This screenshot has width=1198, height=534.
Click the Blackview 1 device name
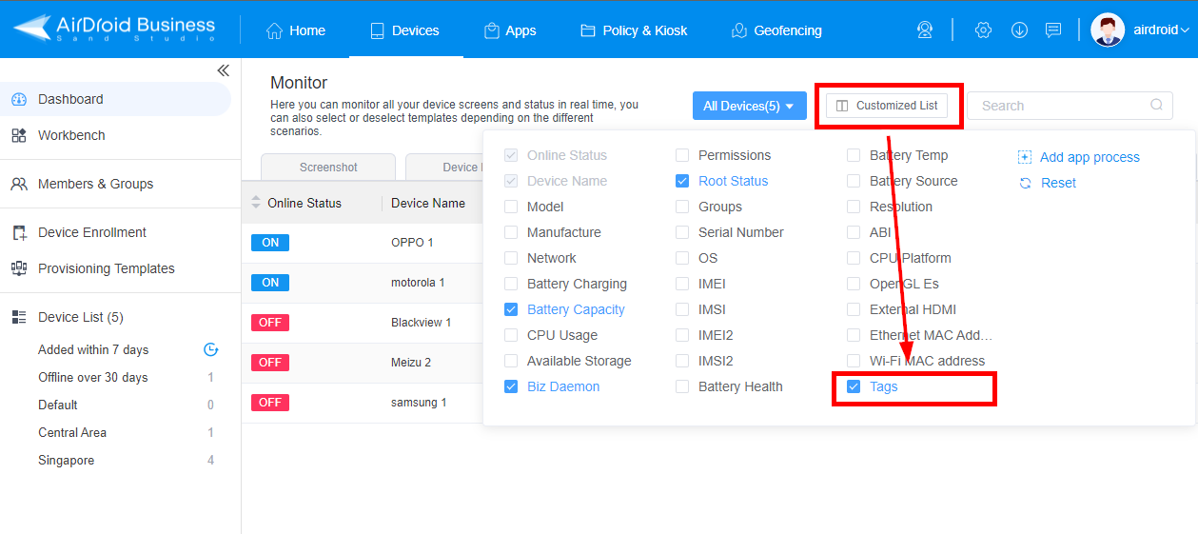click(422, 323)
